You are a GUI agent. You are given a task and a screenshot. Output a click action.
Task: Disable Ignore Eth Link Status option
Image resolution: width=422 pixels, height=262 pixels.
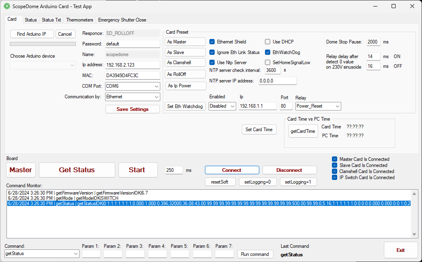tap(212, 52)
